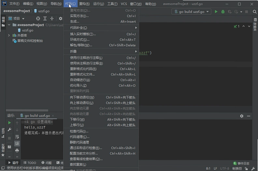The image size is (258, 171).
Task: Toggle run panel layout icon
Action: click(9, 147)
